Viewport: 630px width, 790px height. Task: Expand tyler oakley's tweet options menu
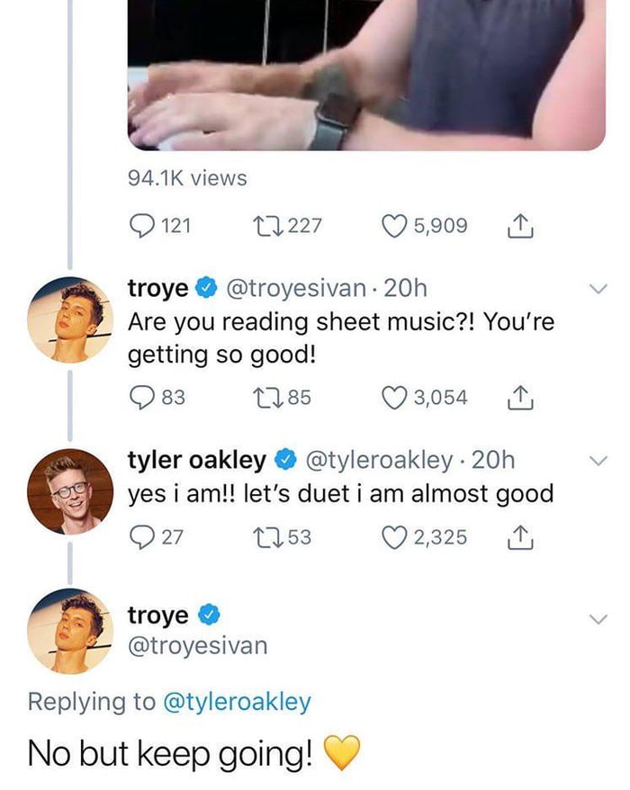[595, 461]
